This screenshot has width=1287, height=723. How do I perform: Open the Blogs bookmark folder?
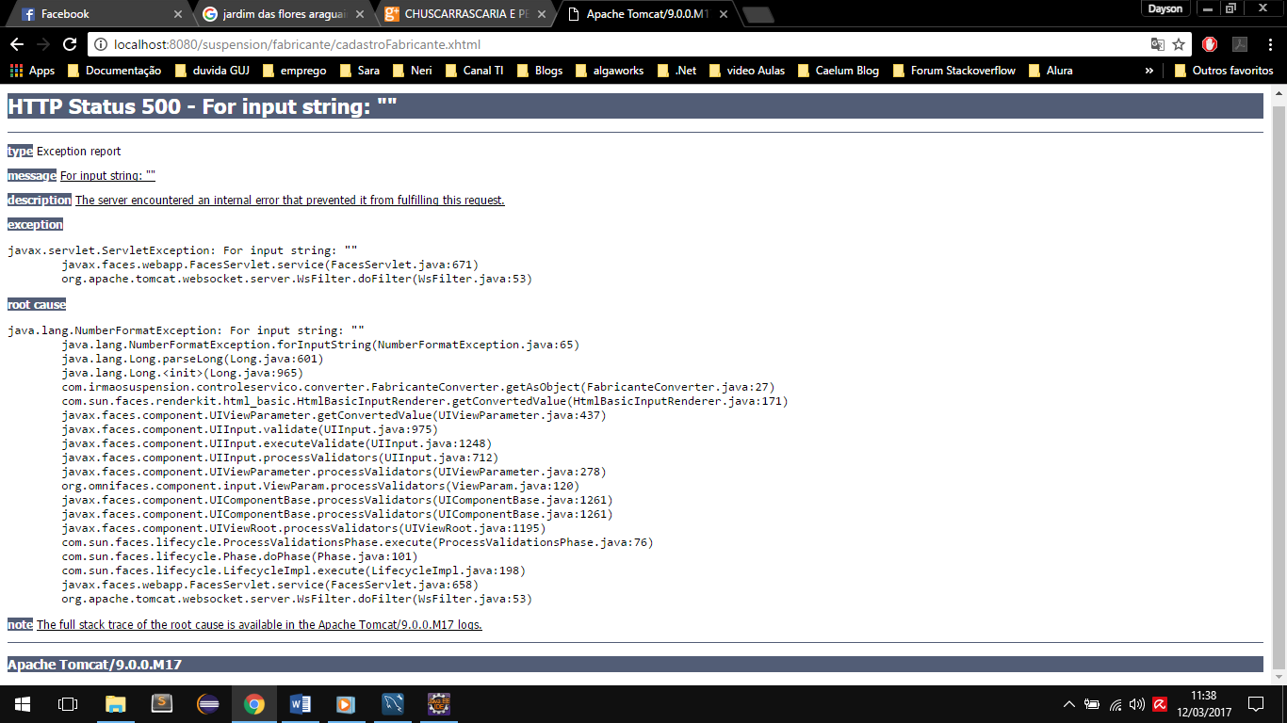(x=539, y=71)
